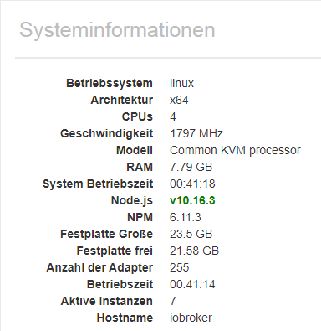Screen dimensions: 321x331
Task: Click Festplatte frei value 21.58 GB
Action: (194, 251)
